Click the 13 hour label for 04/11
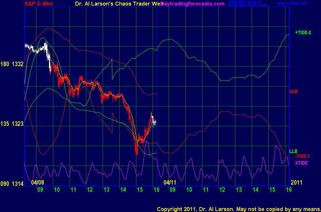Screen dimensions: 321x212 [239, 190]
